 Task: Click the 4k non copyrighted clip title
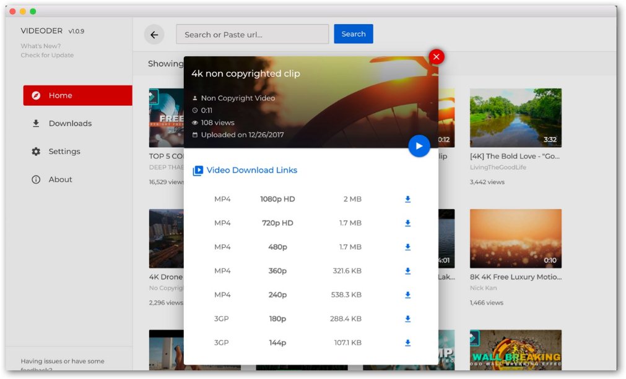tap(246, 74)
